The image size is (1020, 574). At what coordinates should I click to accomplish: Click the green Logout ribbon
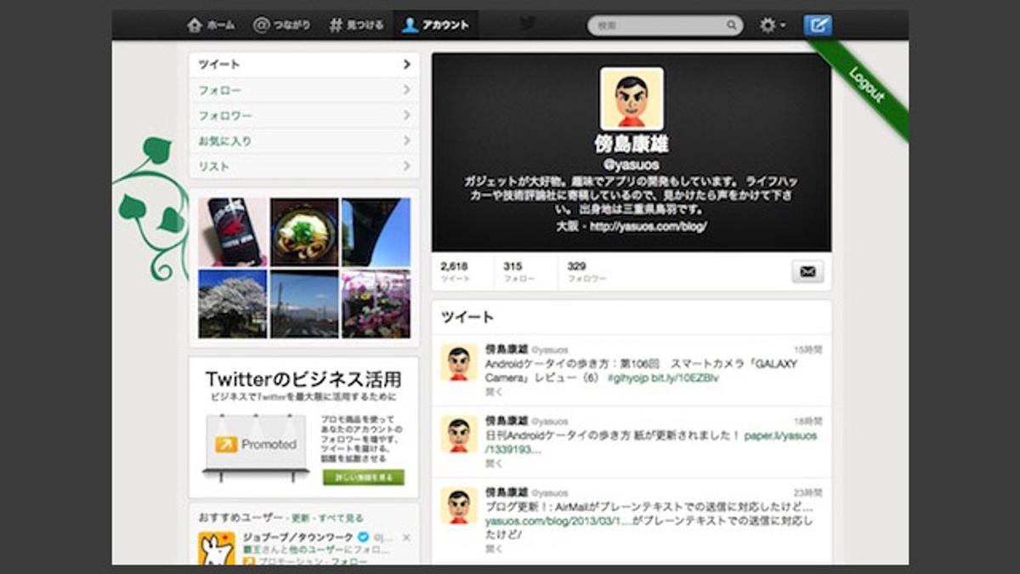[x=866, y=84]
